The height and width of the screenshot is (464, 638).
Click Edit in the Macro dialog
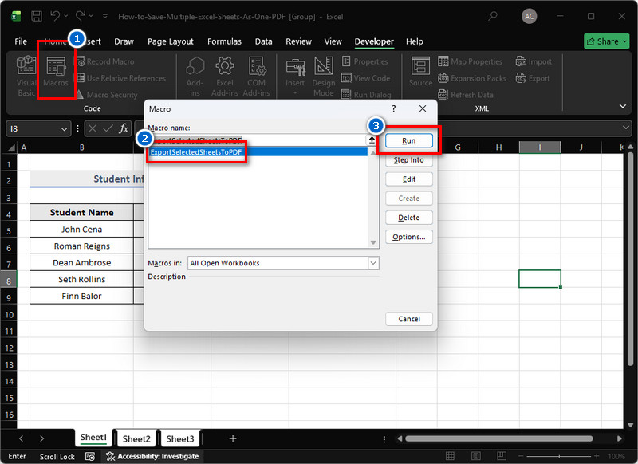coord(409,179)
